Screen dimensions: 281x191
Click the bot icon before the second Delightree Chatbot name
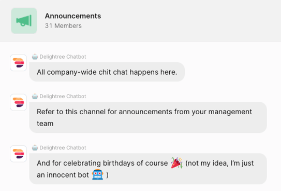[x=35, y=96]
